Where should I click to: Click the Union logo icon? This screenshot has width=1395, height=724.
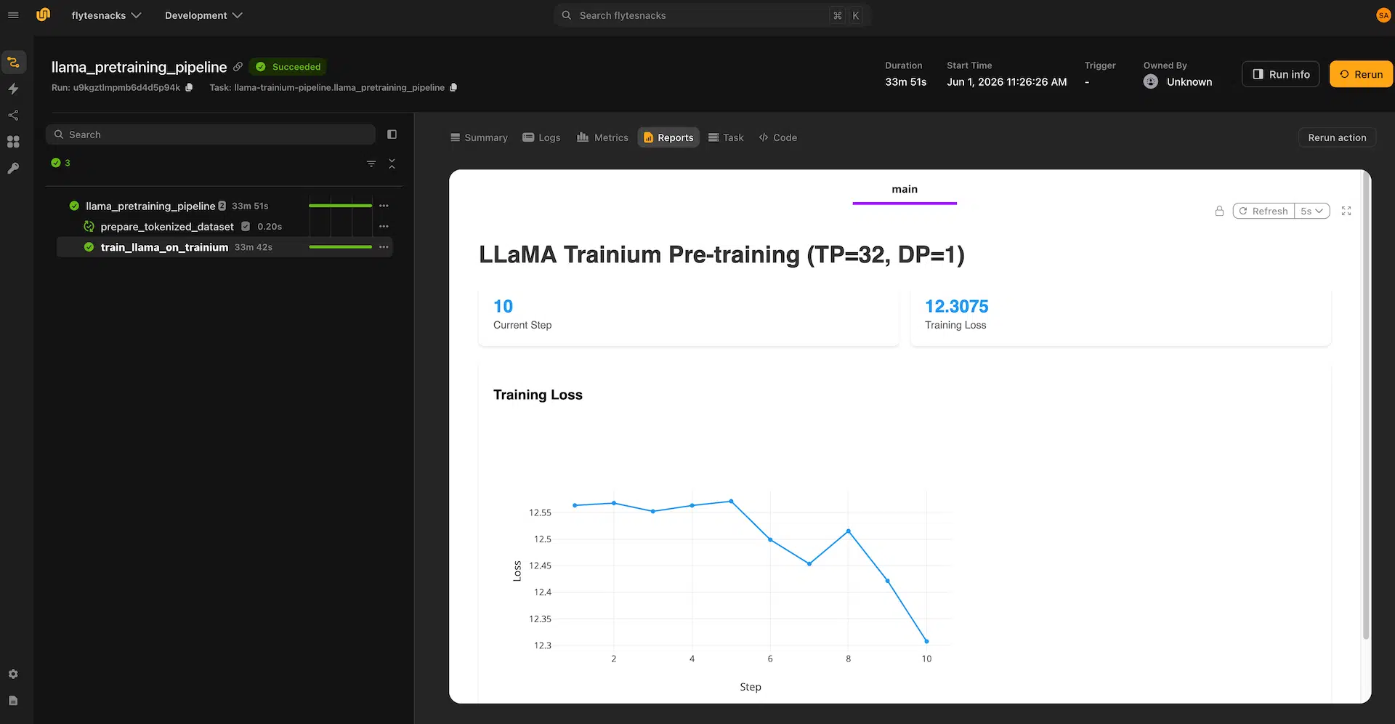43,15
